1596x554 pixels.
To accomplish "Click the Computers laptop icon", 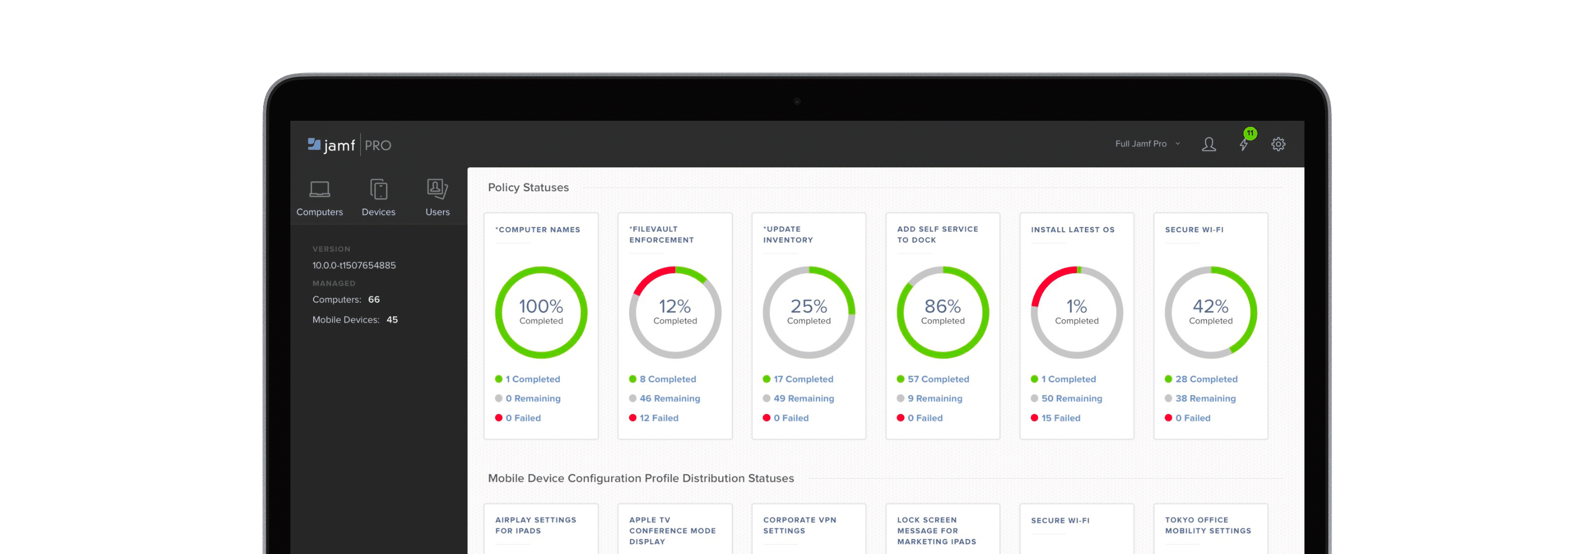I will [x=320, y=189].
